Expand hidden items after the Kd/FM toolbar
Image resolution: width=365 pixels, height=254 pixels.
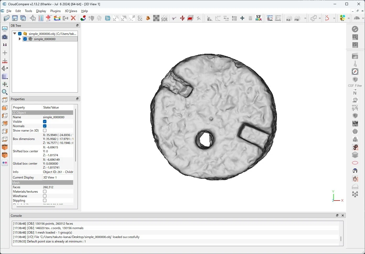coord(305,18)
